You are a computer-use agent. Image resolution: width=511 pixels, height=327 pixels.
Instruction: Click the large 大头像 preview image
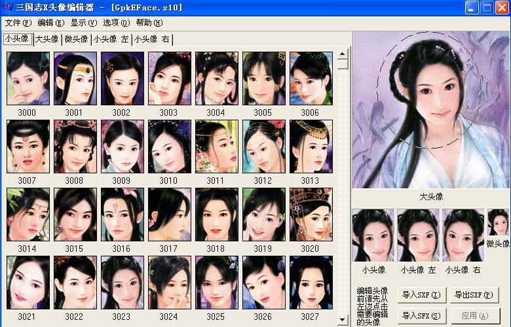431,110
